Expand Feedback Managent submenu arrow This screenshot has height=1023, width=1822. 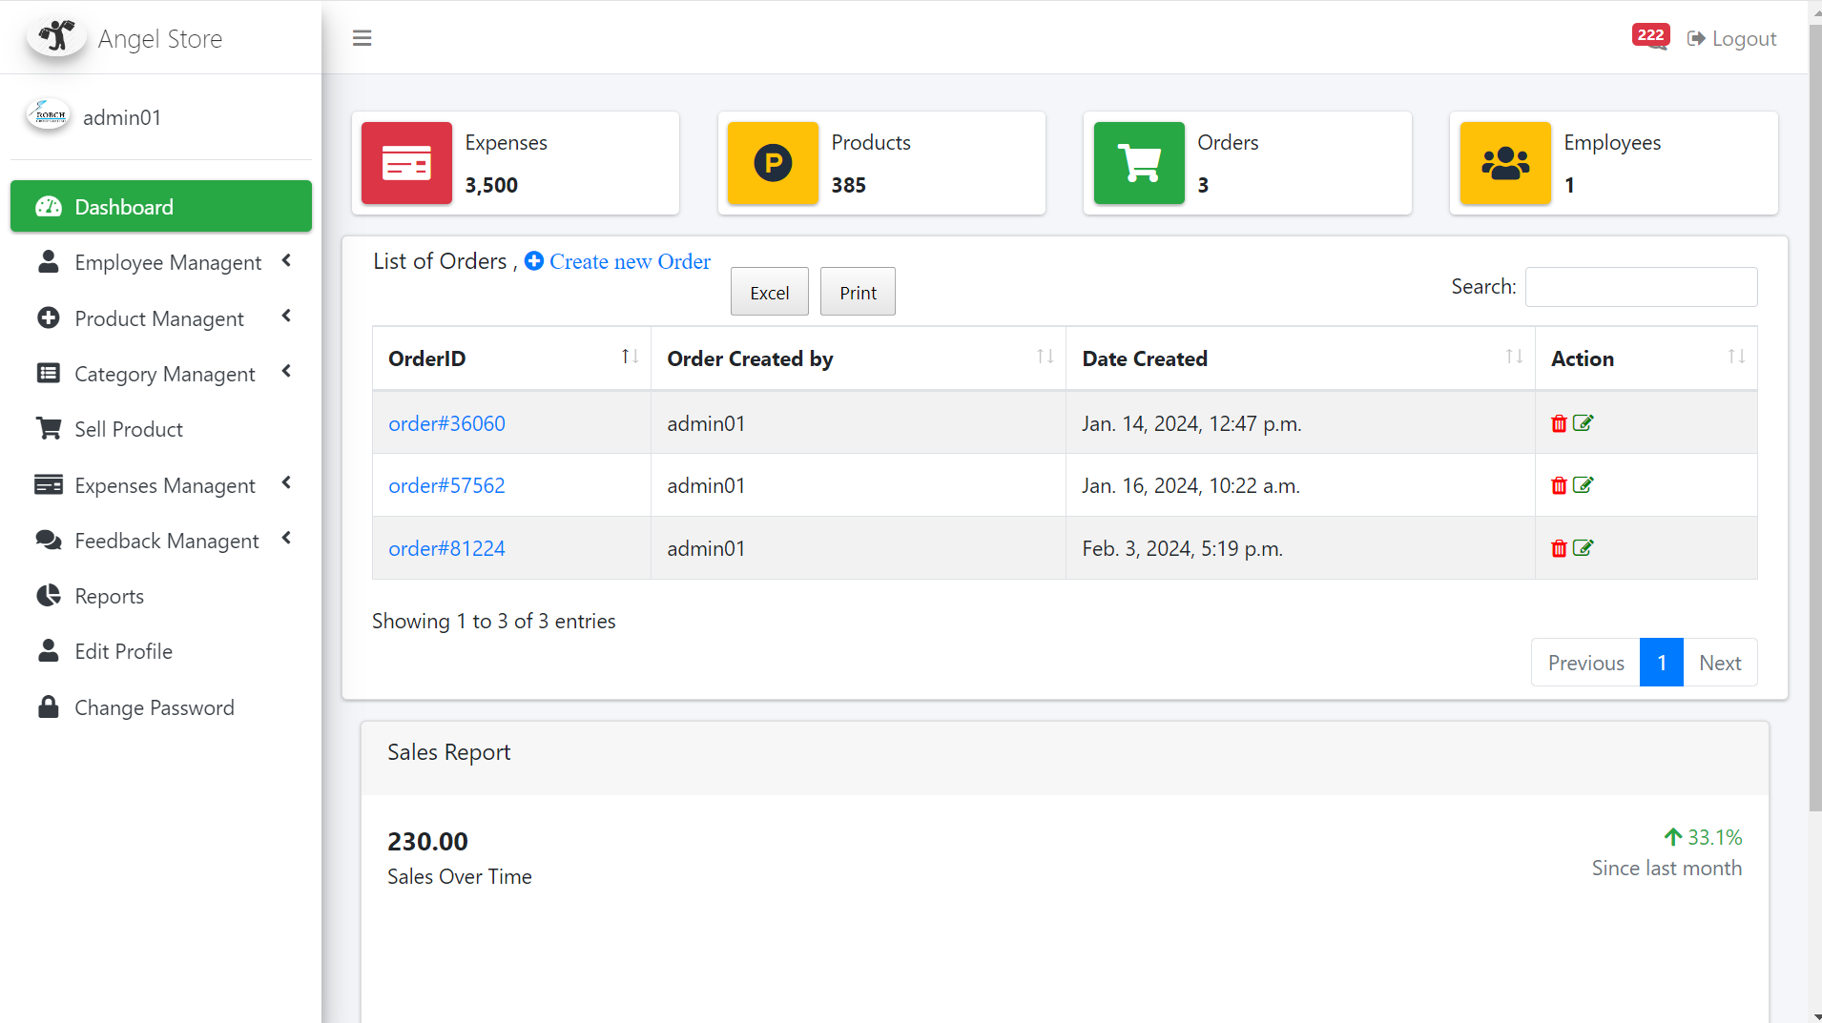pyautogui.click(x=286, y=538)
